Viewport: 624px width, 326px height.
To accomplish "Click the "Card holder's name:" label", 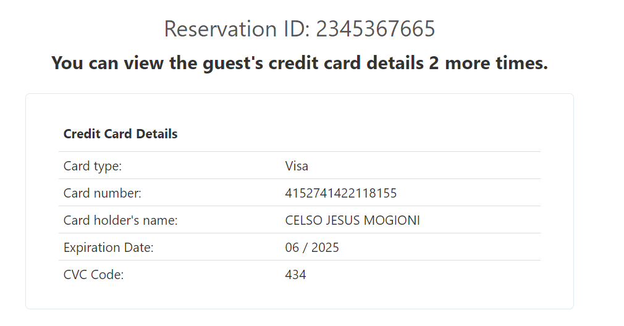I will [120, 220].
